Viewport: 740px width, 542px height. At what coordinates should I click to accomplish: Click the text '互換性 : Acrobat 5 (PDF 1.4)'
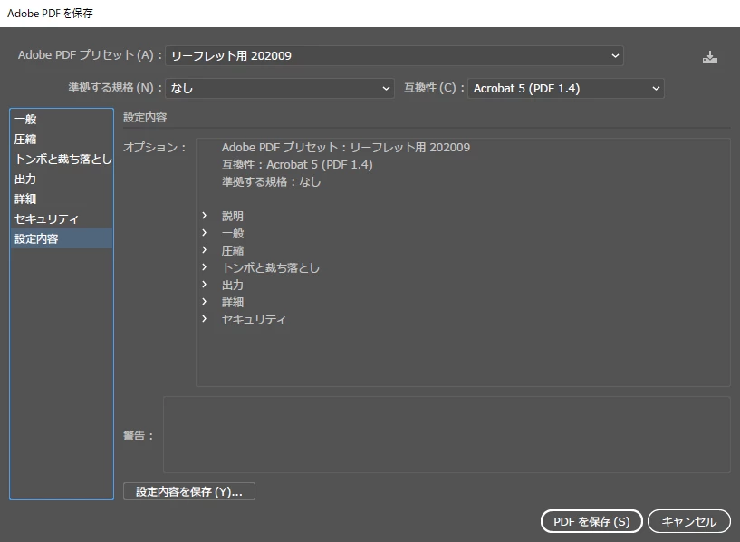click(x=297, y=165)
